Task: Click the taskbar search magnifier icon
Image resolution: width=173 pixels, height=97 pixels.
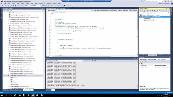Action: pos(6,95)
